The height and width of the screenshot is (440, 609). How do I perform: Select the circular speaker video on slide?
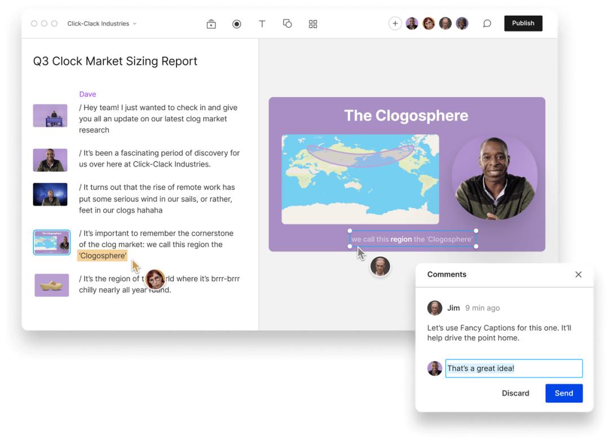495,178
